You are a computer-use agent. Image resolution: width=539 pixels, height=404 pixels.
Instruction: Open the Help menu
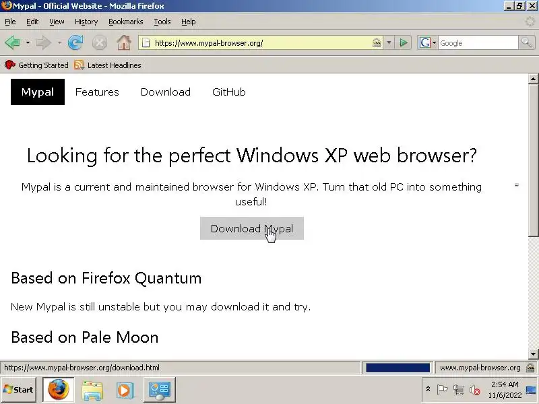pos(189,22)
